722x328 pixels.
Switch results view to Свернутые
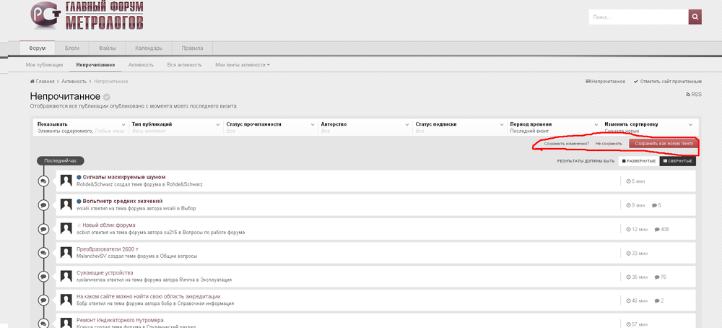(677, 160)
